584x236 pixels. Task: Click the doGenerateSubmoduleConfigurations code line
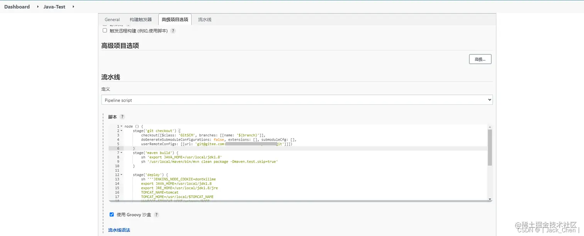point(219,139)
